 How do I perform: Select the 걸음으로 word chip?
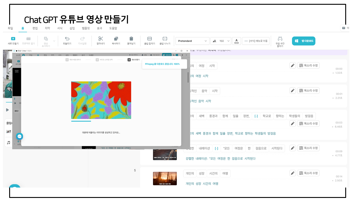pyautogui.click(x=260, y=148)
